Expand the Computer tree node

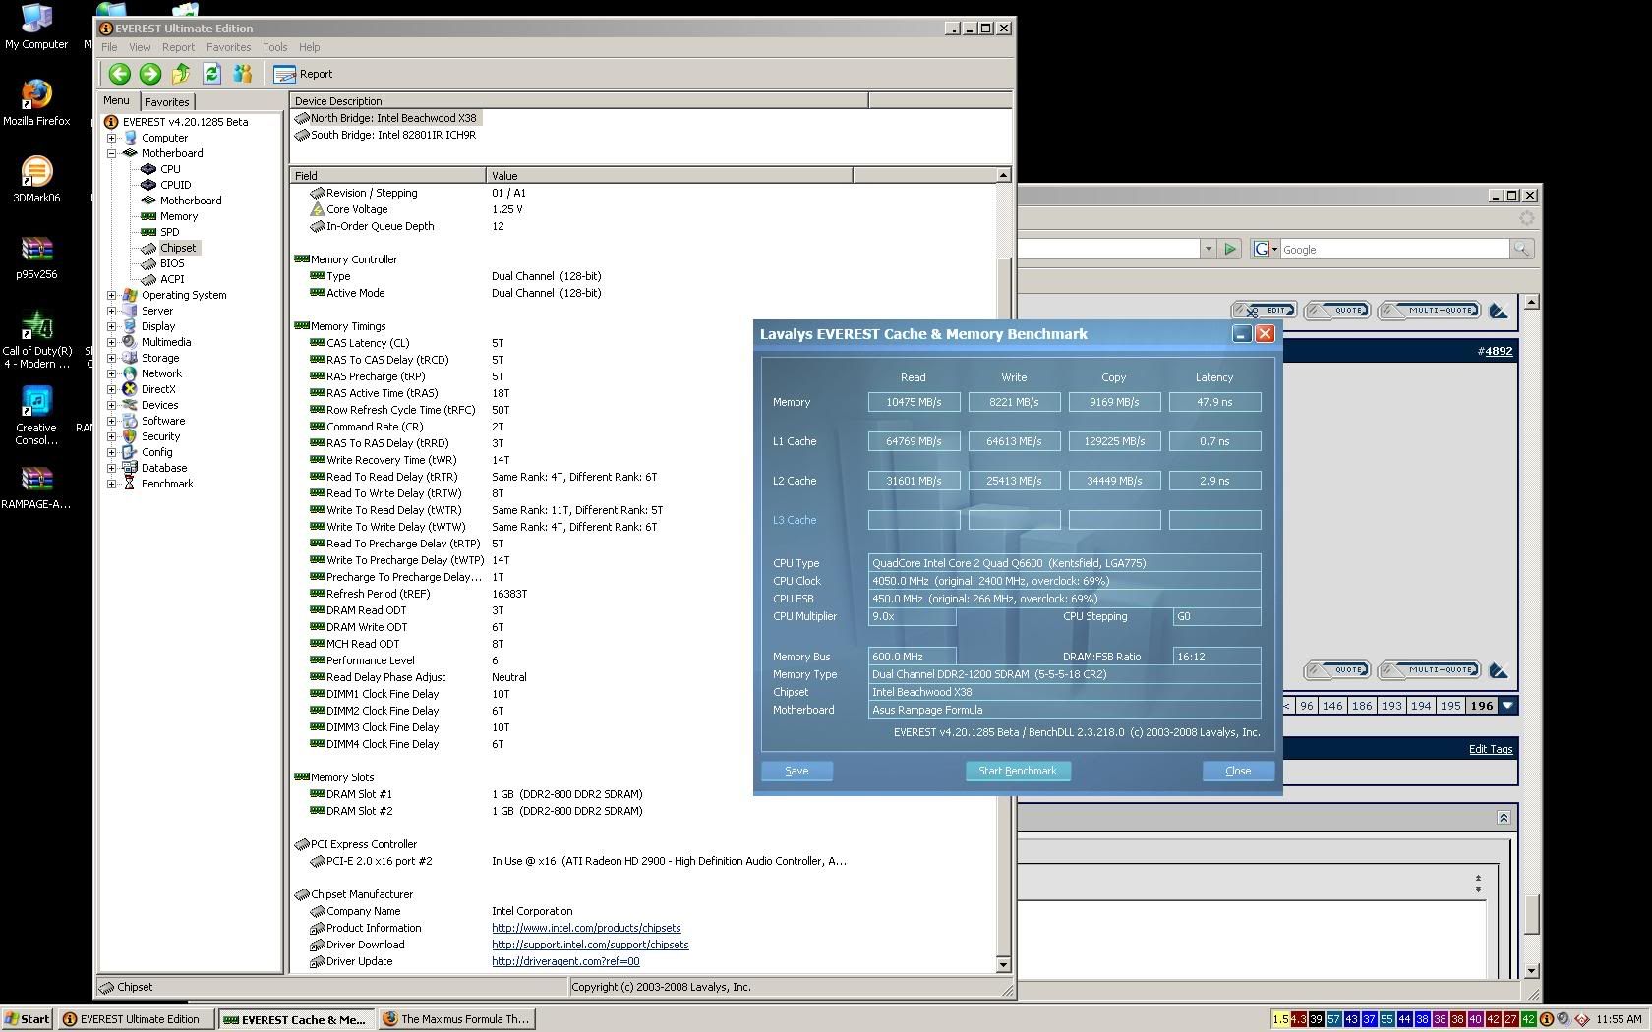coord(111,138)
